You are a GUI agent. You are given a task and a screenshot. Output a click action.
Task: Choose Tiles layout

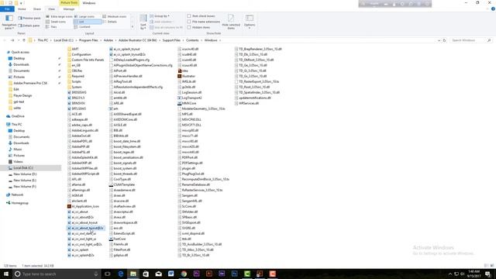click(x=52, y=27)
